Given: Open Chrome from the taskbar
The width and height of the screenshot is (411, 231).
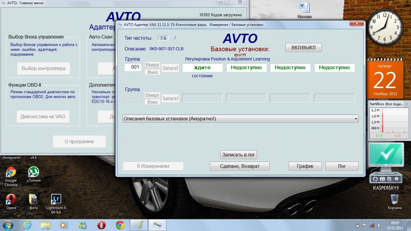Looking at the screenshot, I should [x=120, y=225].
